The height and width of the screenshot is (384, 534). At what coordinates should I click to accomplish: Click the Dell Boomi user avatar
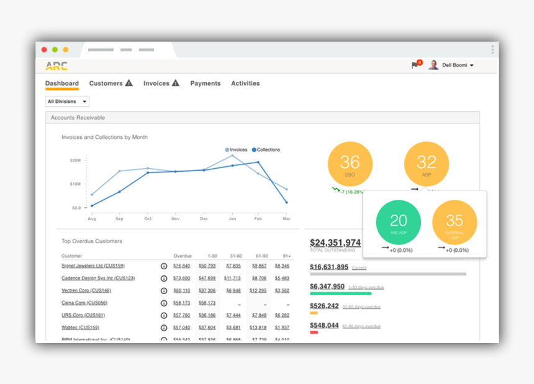pos(433,65)
